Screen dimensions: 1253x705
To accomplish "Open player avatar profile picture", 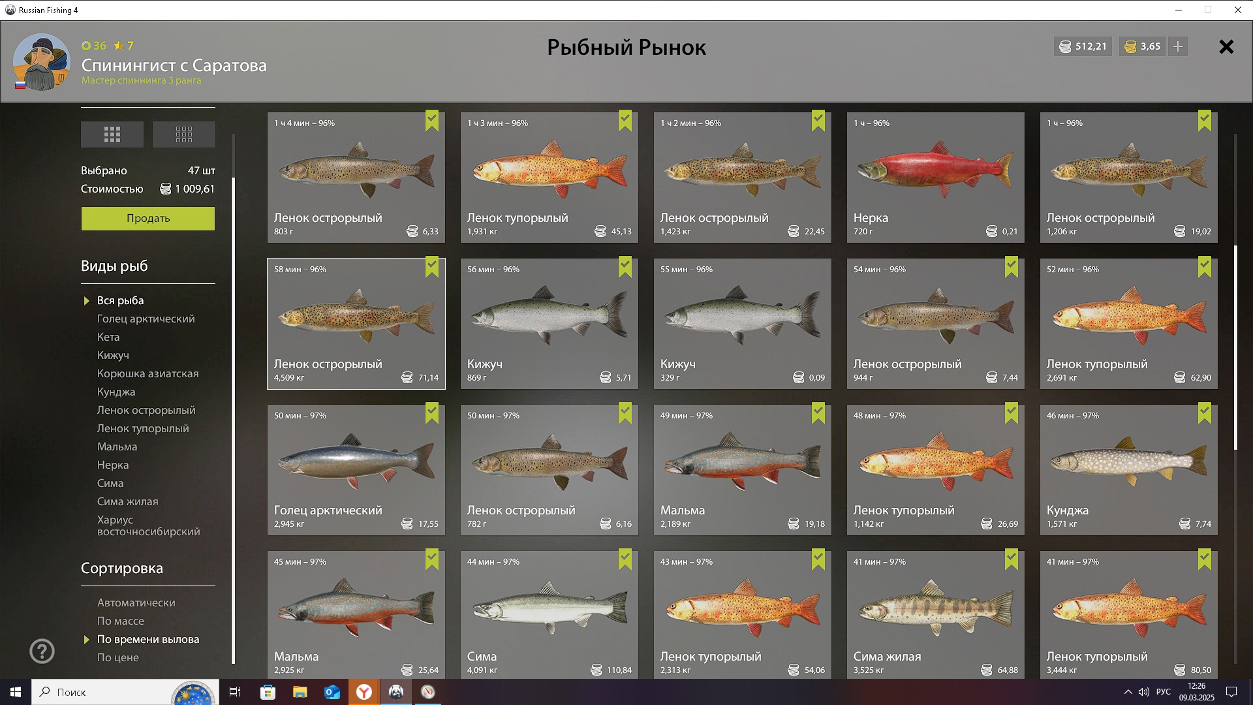I will click(x=41, y=62).
